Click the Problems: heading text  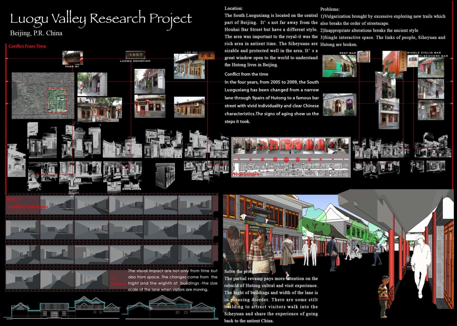(330, 9)
